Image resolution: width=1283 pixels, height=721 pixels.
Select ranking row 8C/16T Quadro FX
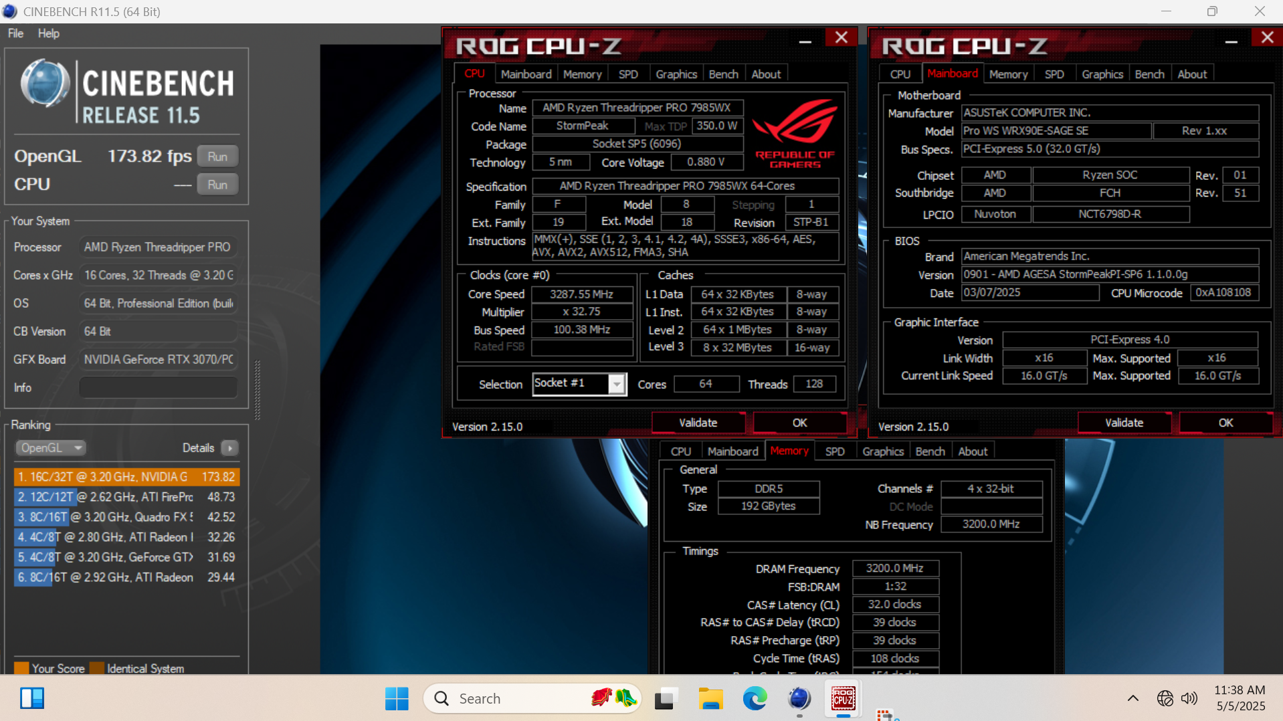[126, 517]
